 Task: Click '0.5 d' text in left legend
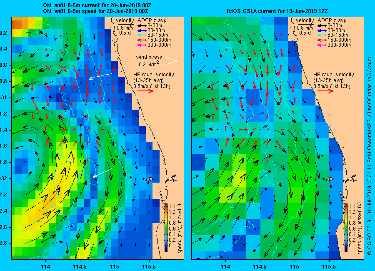[x=125, y=33]
